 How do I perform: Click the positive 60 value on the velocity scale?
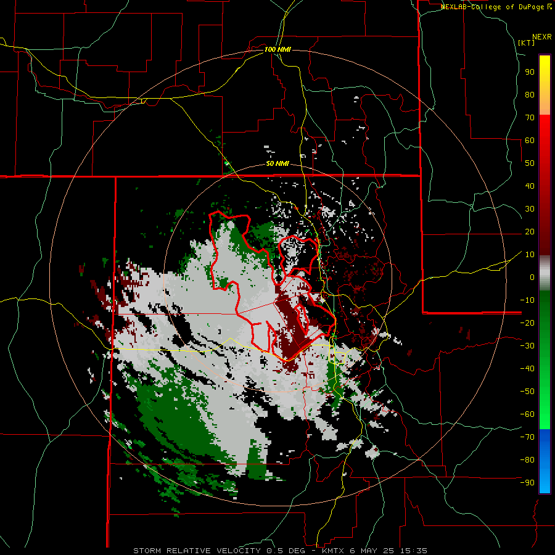(530, 140)
